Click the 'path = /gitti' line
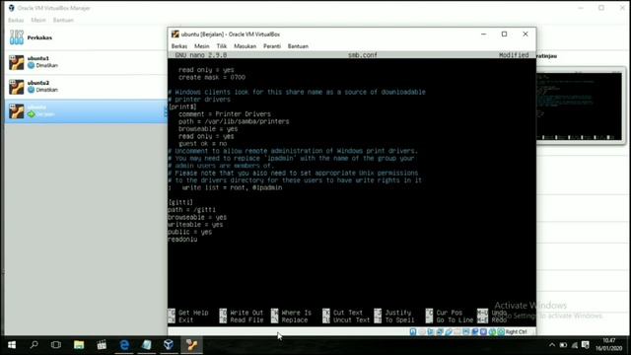The height and width of the screenshot is (355, 631). [192, 210]
